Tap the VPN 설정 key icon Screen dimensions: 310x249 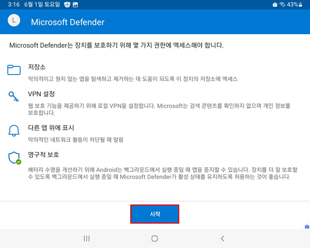tap(13, 96)
